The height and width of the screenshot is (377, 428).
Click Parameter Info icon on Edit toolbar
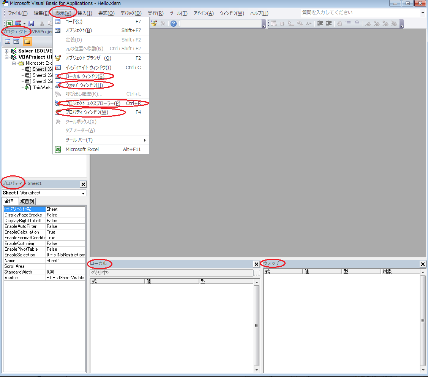point(300,24)
